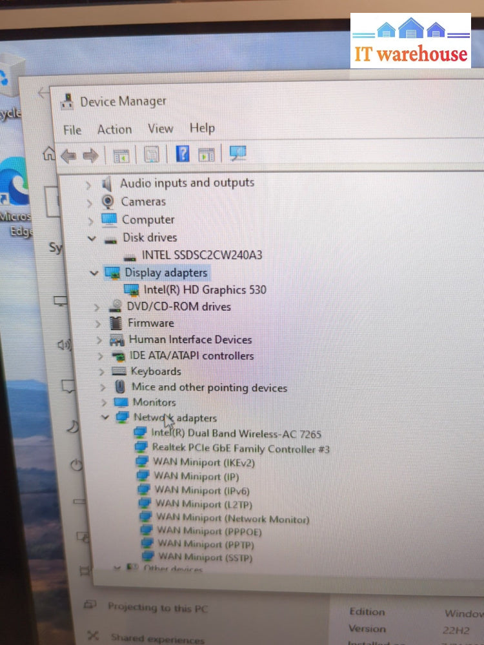Expand the Keyboards category arrow

[x=101, y=372]
